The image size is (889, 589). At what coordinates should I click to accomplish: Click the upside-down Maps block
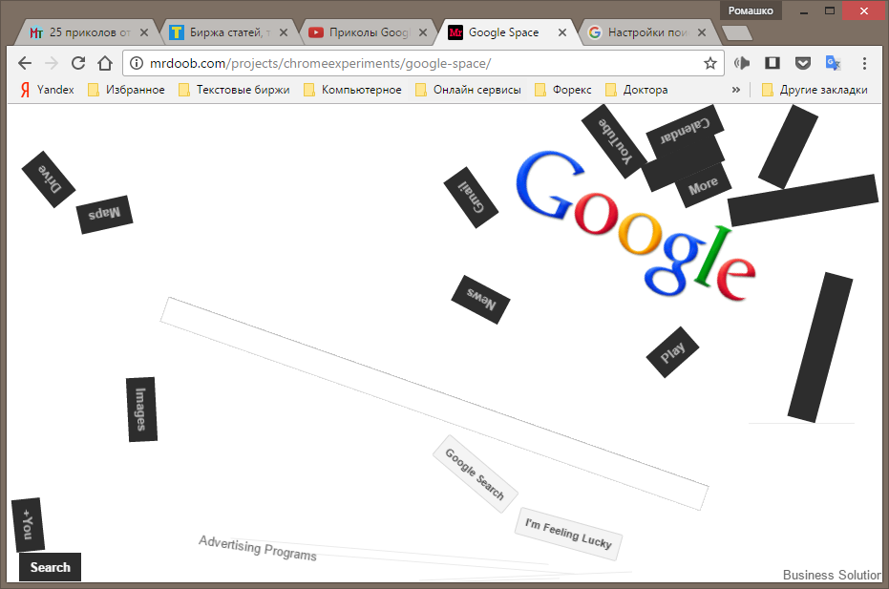[x=104, y=214]
